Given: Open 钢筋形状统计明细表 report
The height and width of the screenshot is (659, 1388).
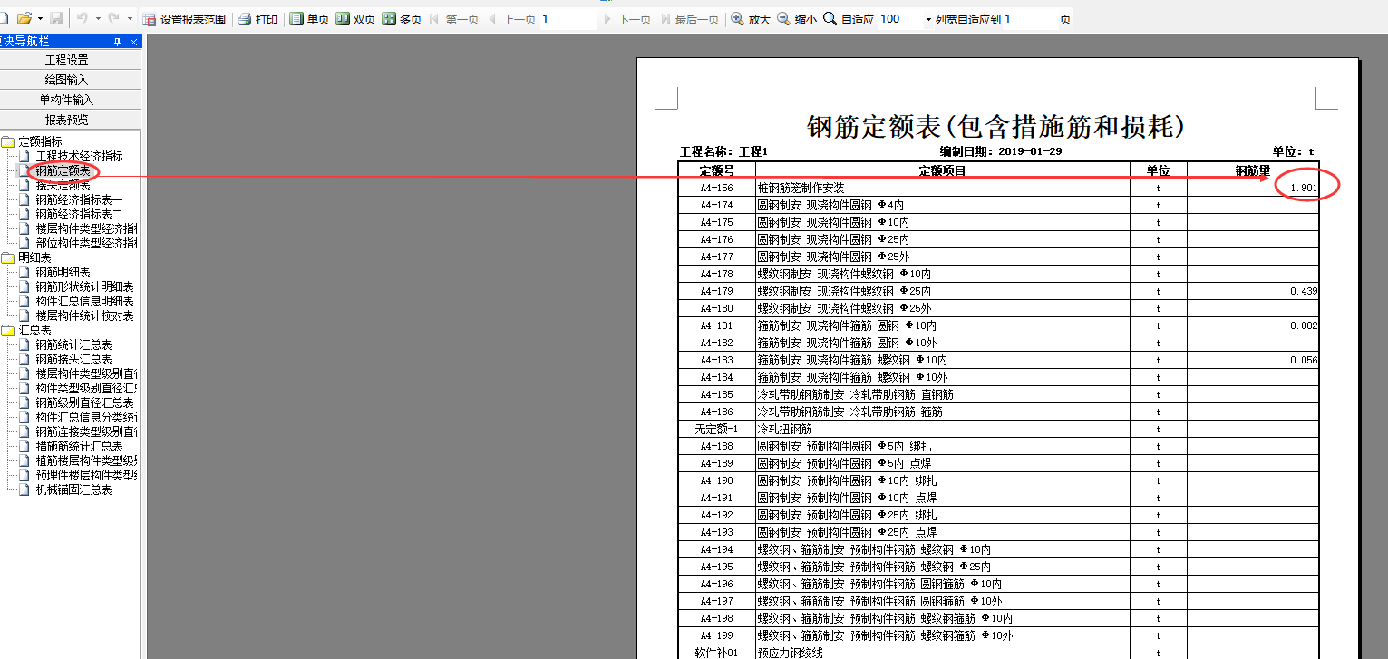Looking at the screenshot, I should click(x=84, y=286).
